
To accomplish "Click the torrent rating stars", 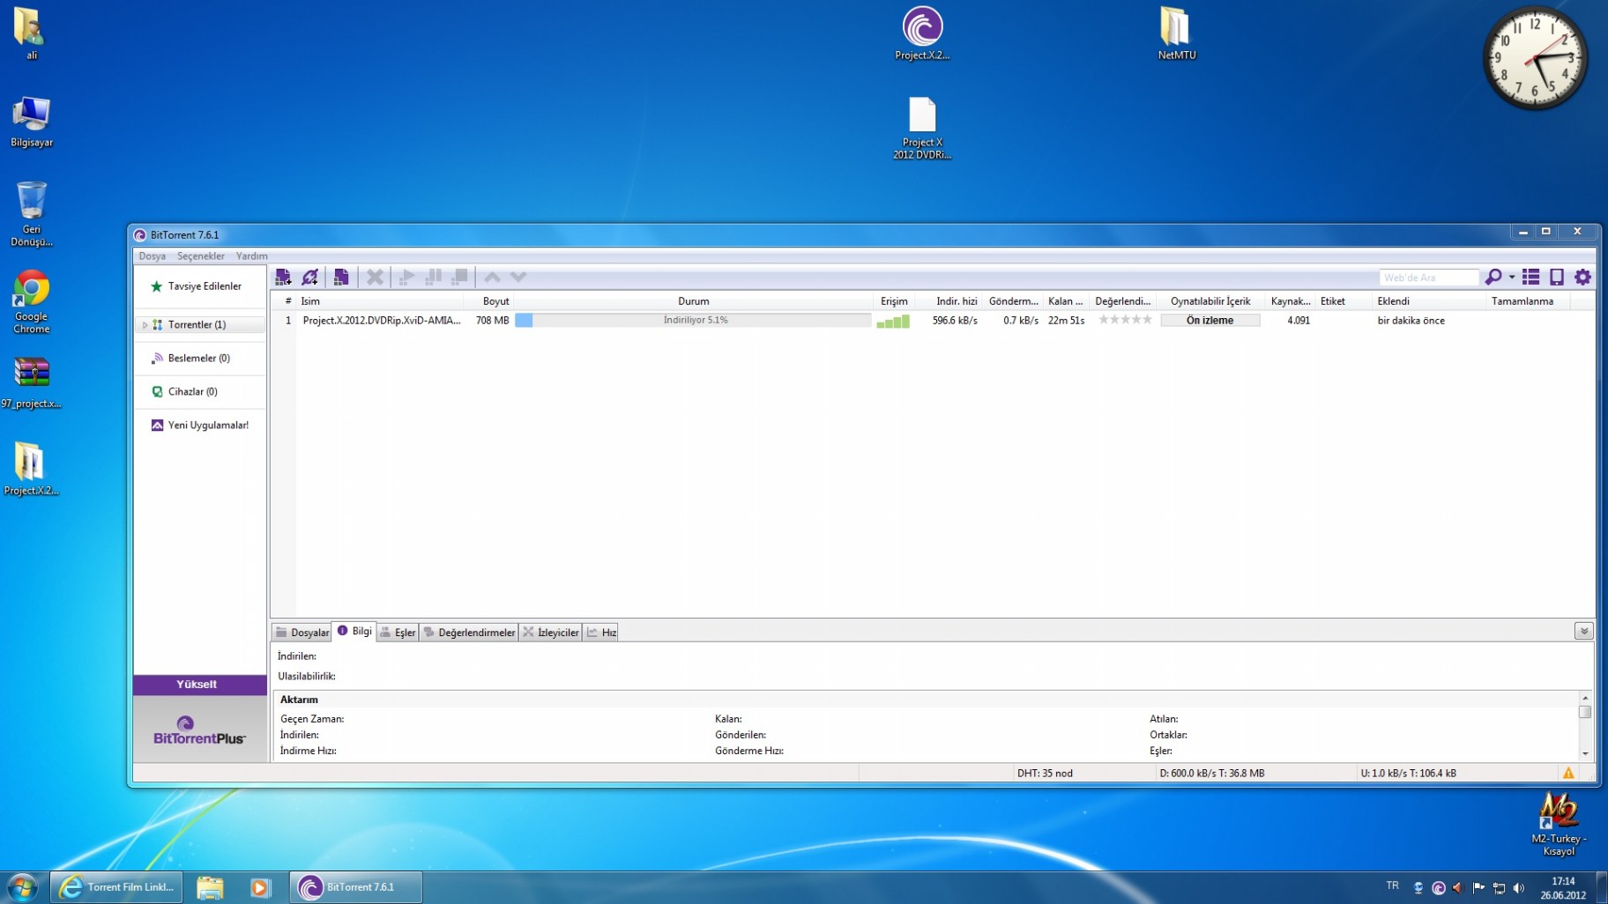I will point(1125,320).
